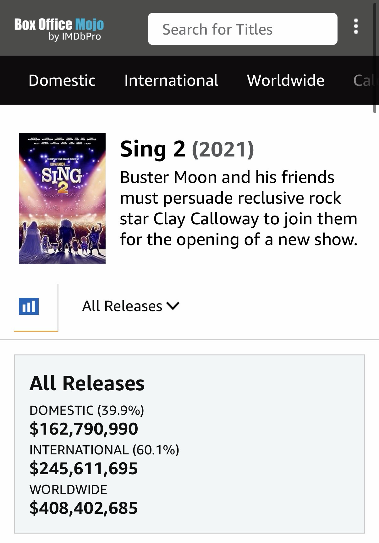Viewport: 379px width, 543px height.
Task: Click the Buster Moon plot description
Action: tap(238, 208)
